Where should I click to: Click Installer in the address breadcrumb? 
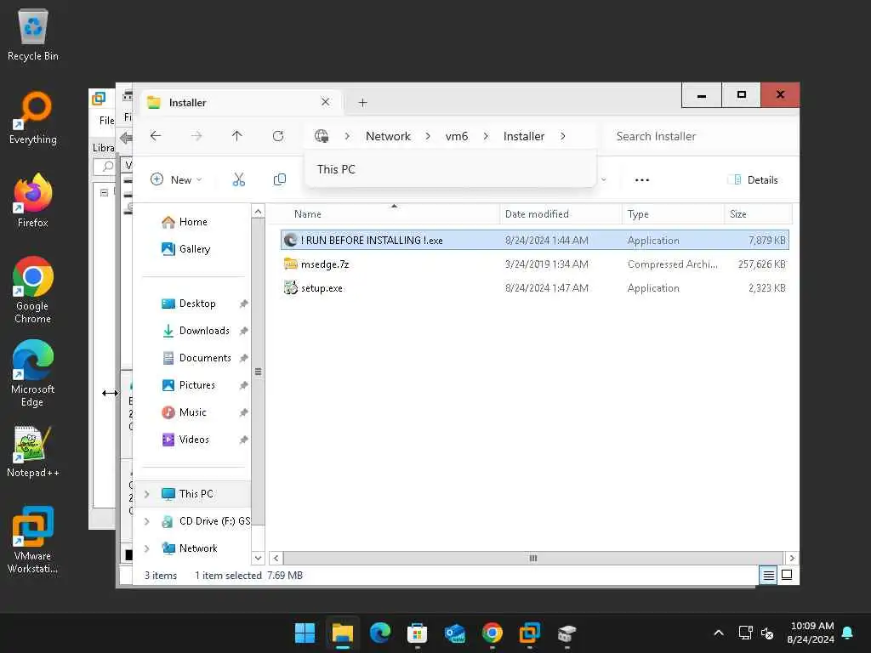coord(524,137)
